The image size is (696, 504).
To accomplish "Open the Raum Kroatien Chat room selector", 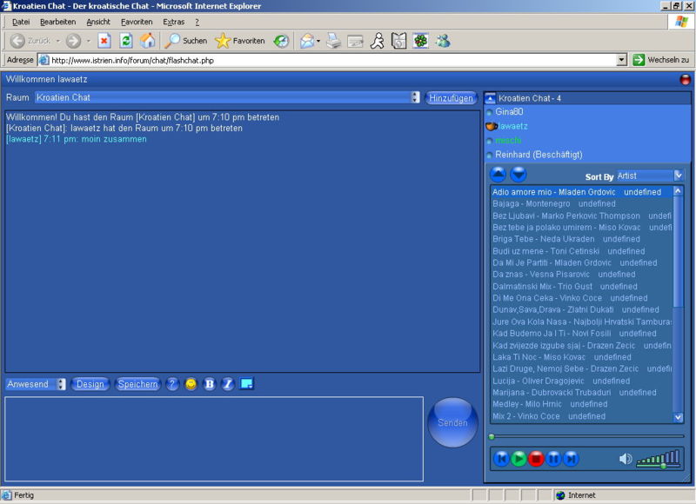I will (x=227, y=97).
